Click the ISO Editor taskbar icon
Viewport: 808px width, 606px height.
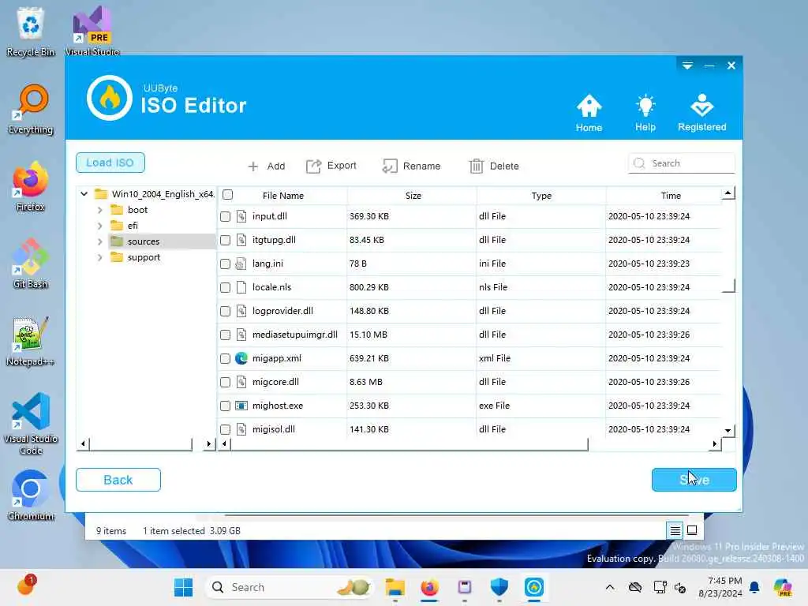point(534,587)
